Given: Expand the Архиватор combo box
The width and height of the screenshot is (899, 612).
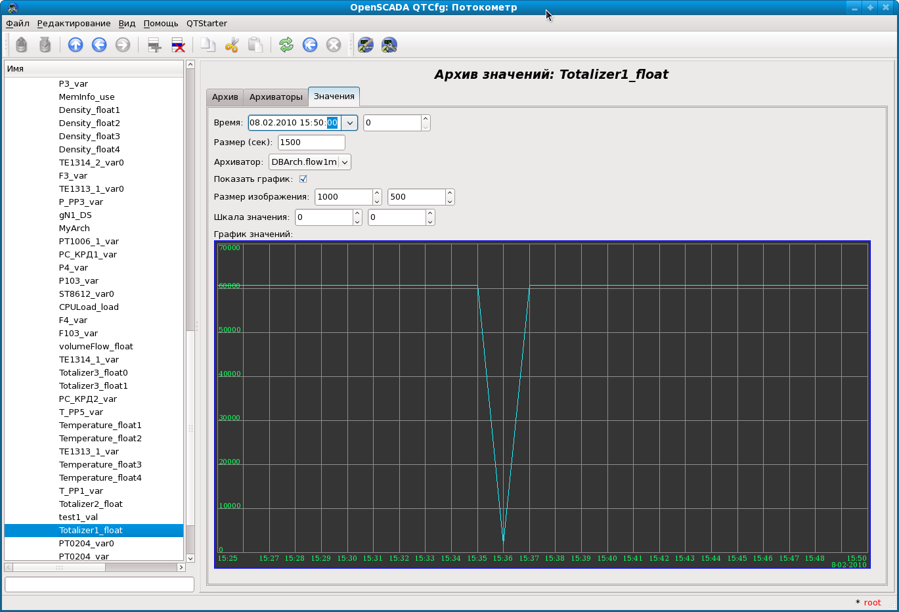Looking at the screenshot, I should tap(345, 162).
